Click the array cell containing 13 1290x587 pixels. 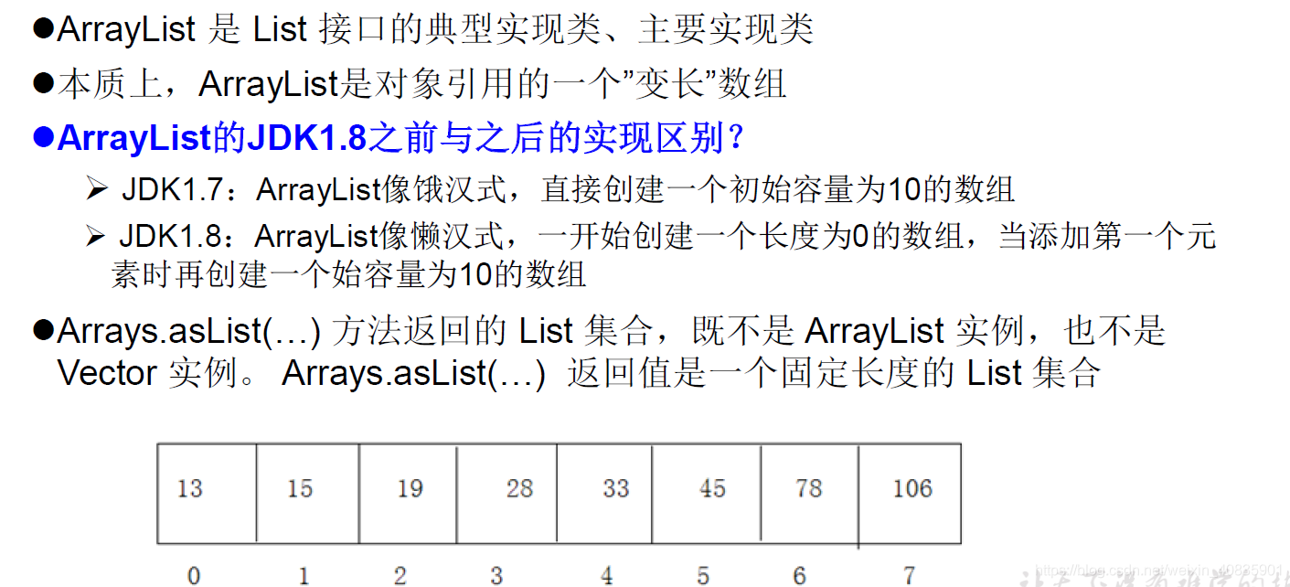[207, 494]
